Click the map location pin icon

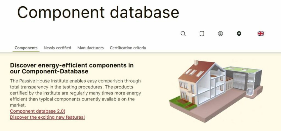tap(239, 34)
